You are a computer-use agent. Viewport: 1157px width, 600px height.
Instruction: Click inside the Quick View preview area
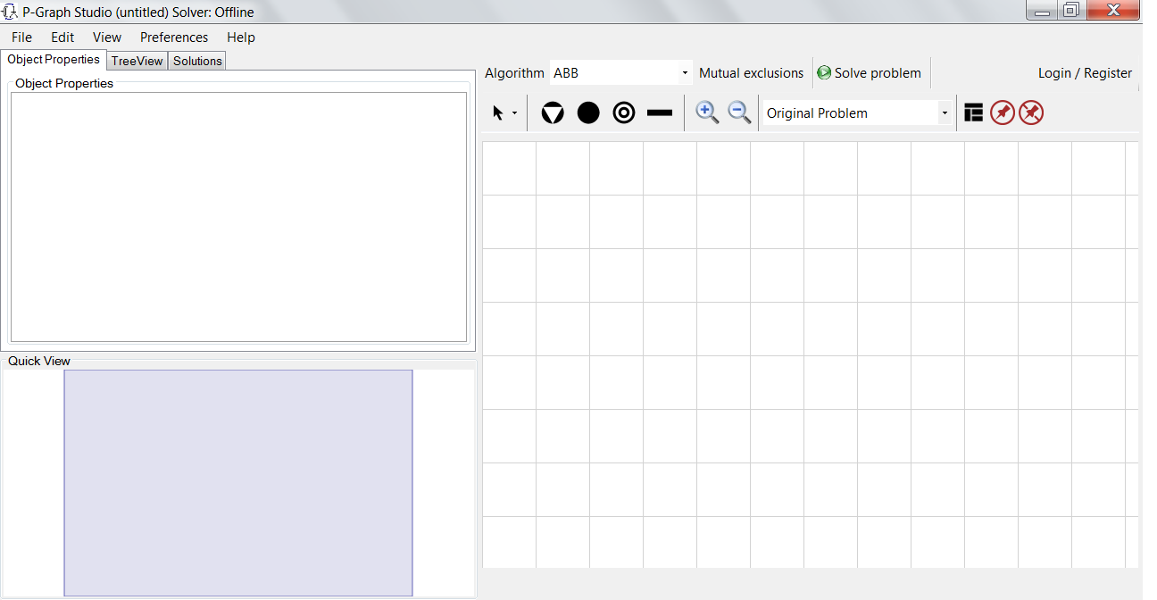[237, 482]
